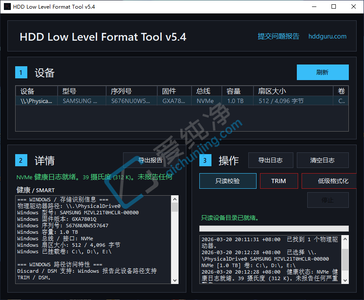Click the TRIM operation button

(x=279, y=181)
